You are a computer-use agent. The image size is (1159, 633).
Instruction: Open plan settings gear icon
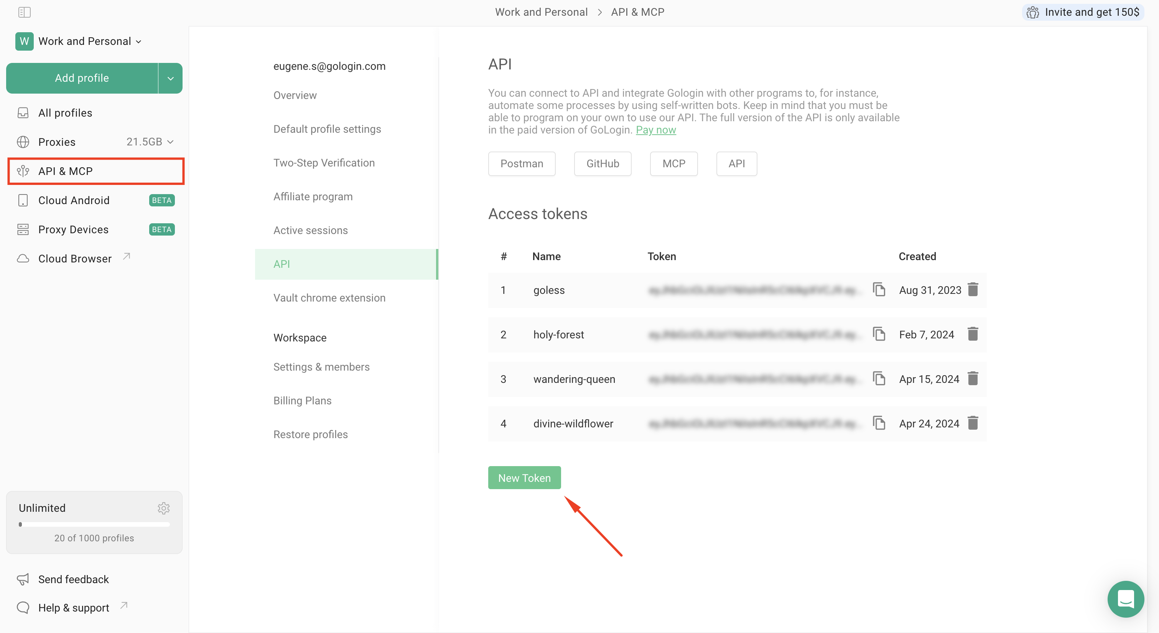(x=163, y=508)
